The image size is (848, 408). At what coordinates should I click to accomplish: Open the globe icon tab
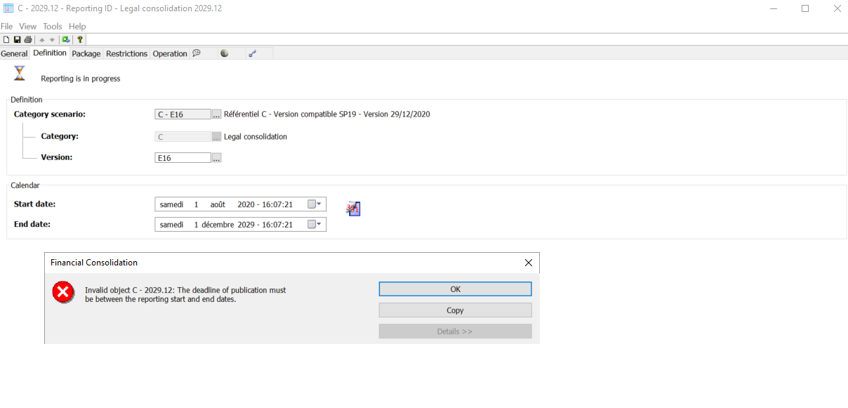point(225,53)
